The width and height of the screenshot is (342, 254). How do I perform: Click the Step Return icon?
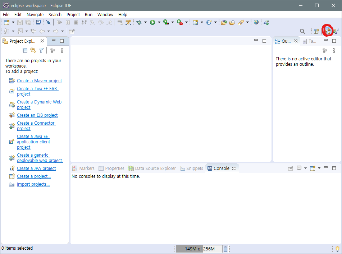point(109,22)
